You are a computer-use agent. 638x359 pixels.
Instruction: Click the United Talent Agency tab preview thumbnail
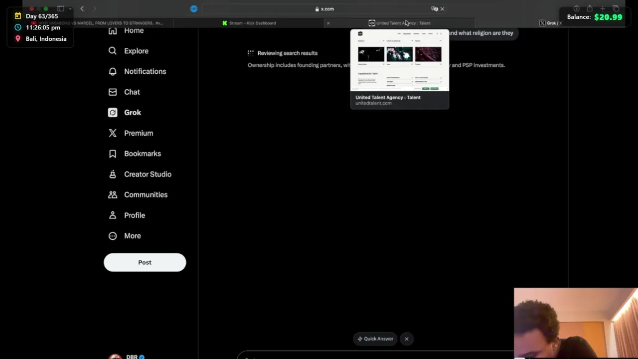400,60
